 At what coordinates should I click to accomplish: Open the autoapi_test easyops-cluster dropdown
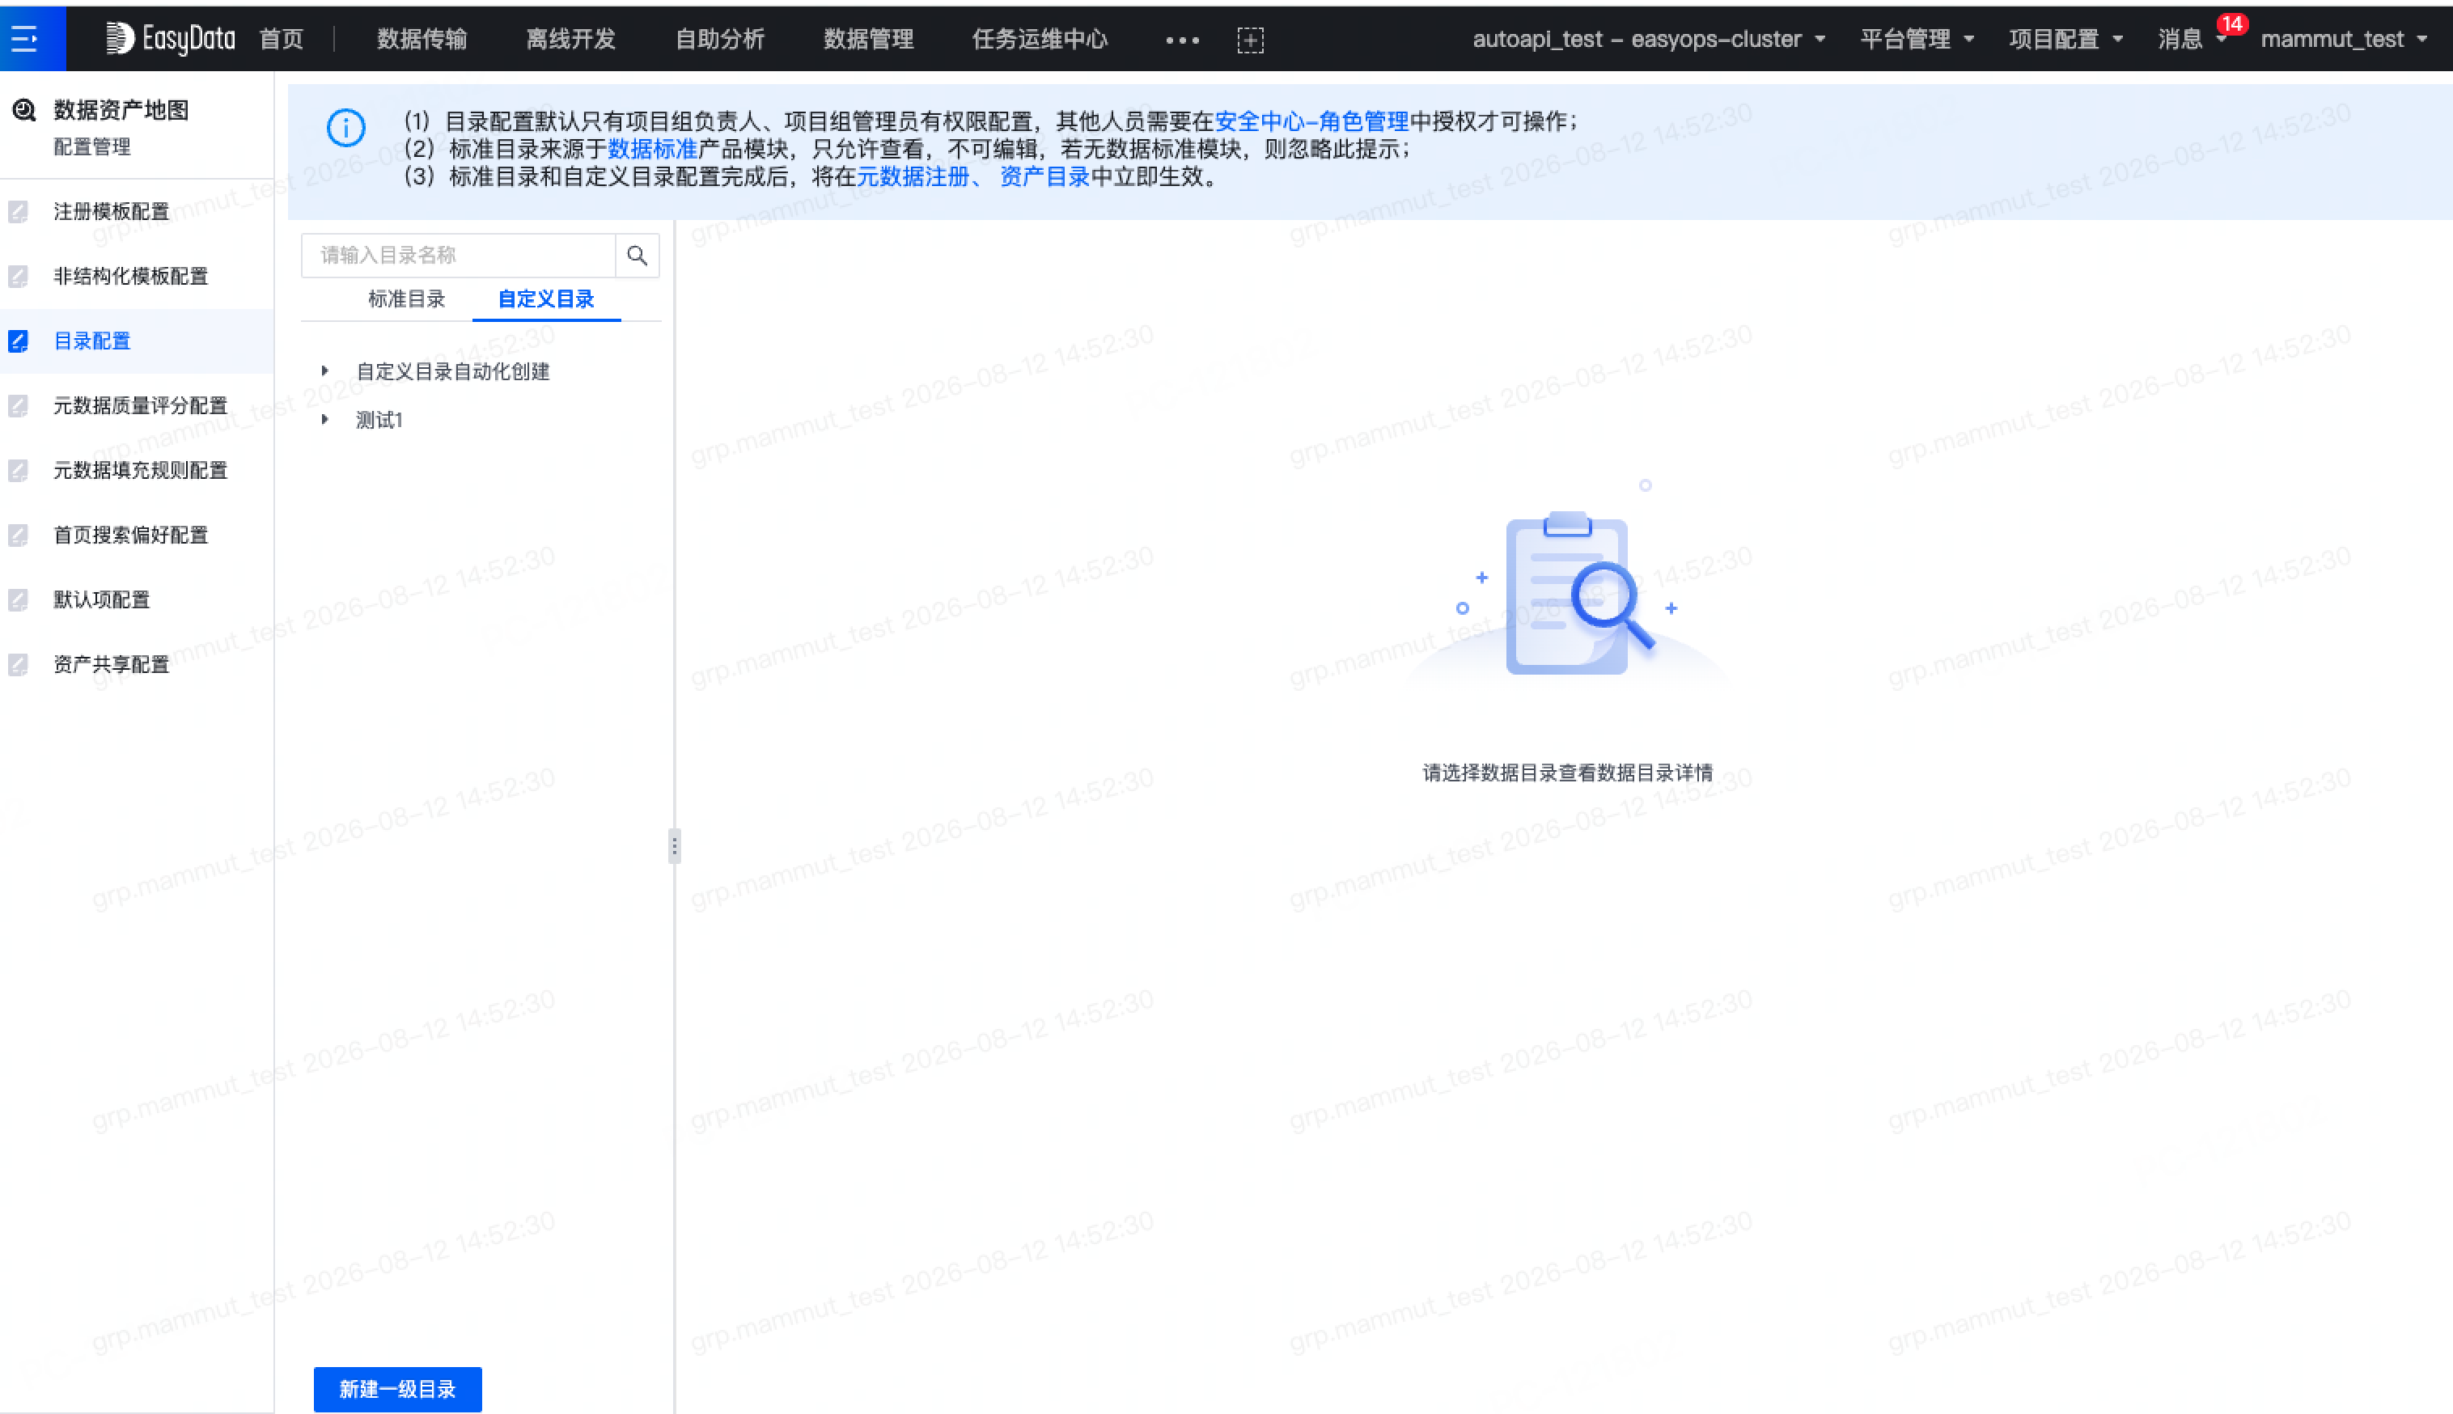[x=1649, y=39]
